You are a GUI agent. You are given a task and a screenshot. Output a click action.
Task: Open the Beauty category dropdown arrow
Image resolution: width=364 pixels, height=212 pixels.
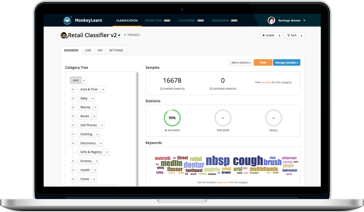[95, 107]
